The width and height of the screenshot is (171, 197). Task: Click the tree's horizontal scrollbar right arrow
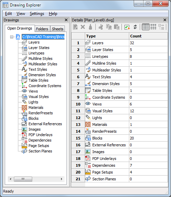tap(61, 179)
